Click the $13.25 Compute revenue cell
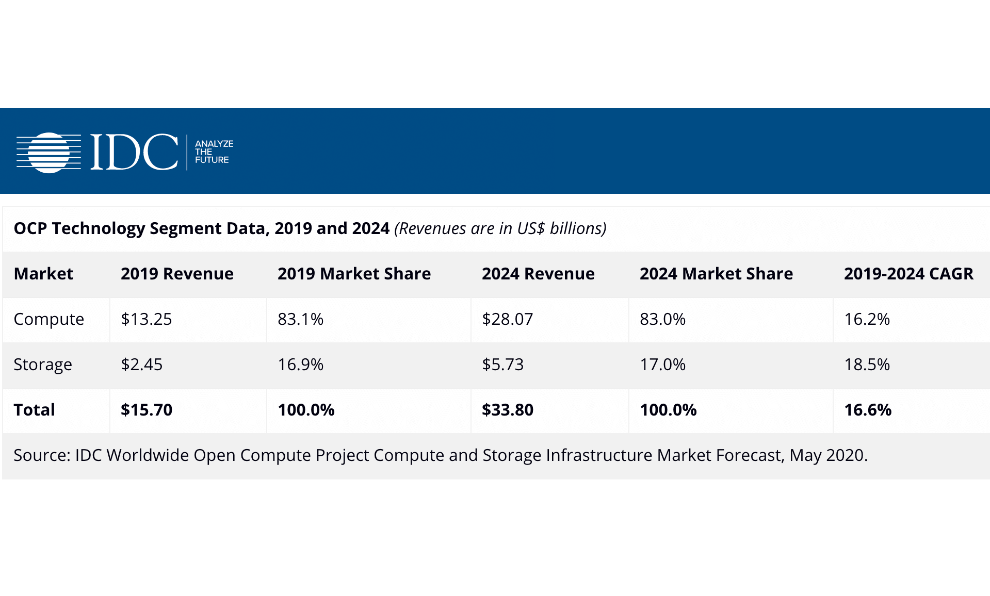Image resolution: width=990 pixels, height=596 pixels. pos(146,319)
